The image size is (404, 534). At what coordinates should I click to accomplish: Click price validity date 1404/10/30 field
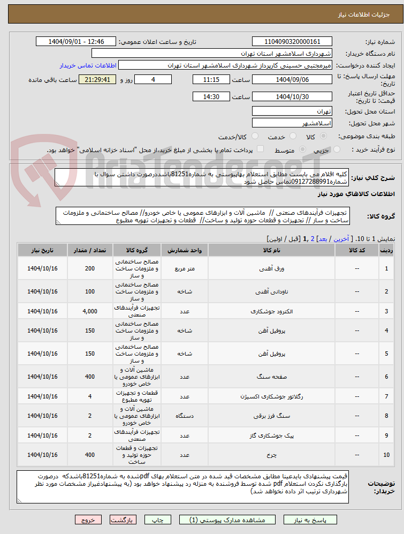tap(292, 96)
